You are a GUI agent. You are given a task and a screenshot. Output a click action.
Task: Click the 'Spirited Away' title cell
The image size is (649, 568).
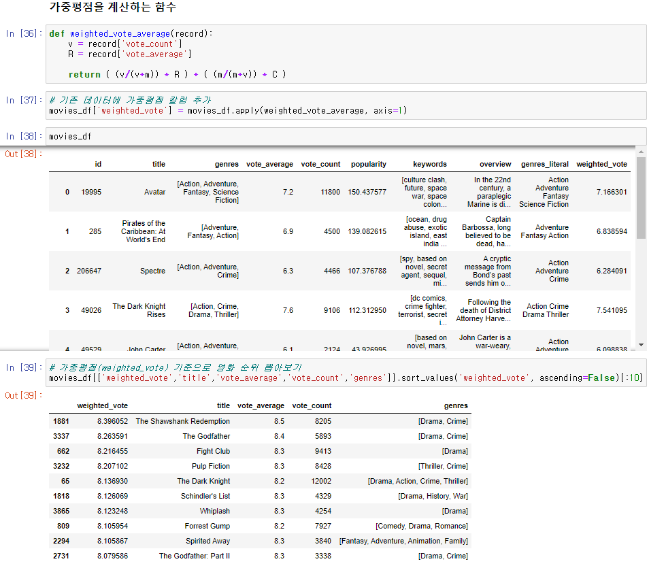tap(207, 541)
